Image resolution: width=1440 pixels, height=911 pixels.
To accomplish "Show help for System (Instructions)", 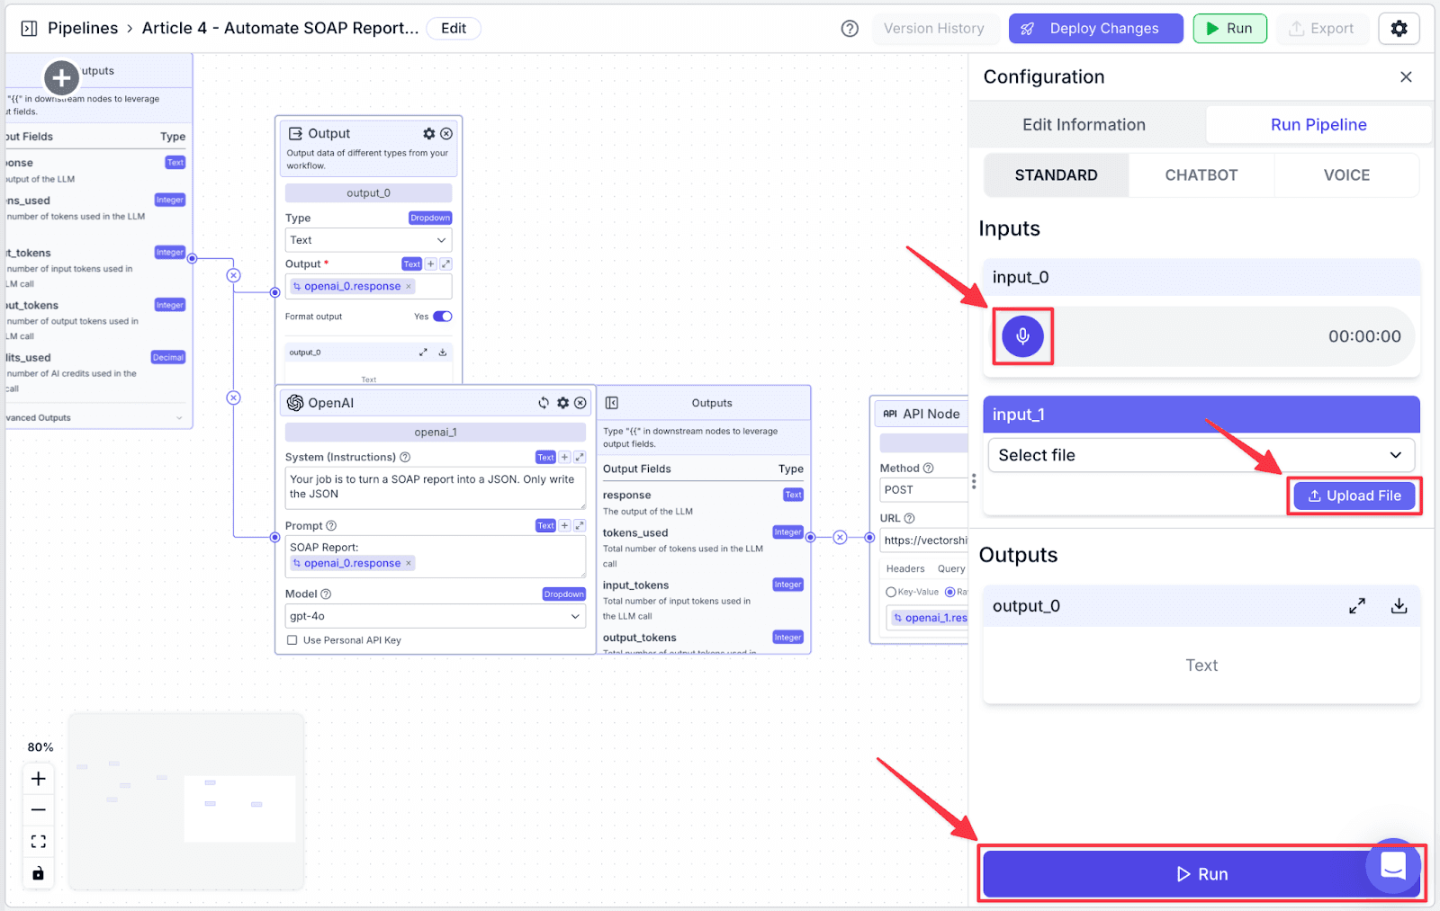I will pyautogui.click(x=405, y=457).
